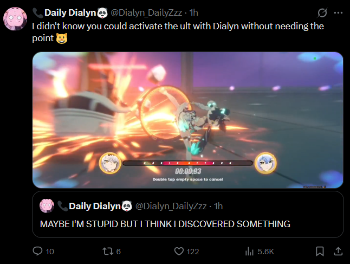The height and width of the screenshot is (264, 350).
Task: Open the quoted tweet MAYBE I'M STUPID text
Action: pyautogui.click(x=165, y=224)
